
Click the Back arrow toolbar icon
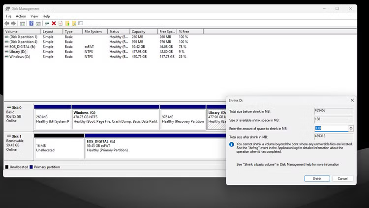coord(8,23)
